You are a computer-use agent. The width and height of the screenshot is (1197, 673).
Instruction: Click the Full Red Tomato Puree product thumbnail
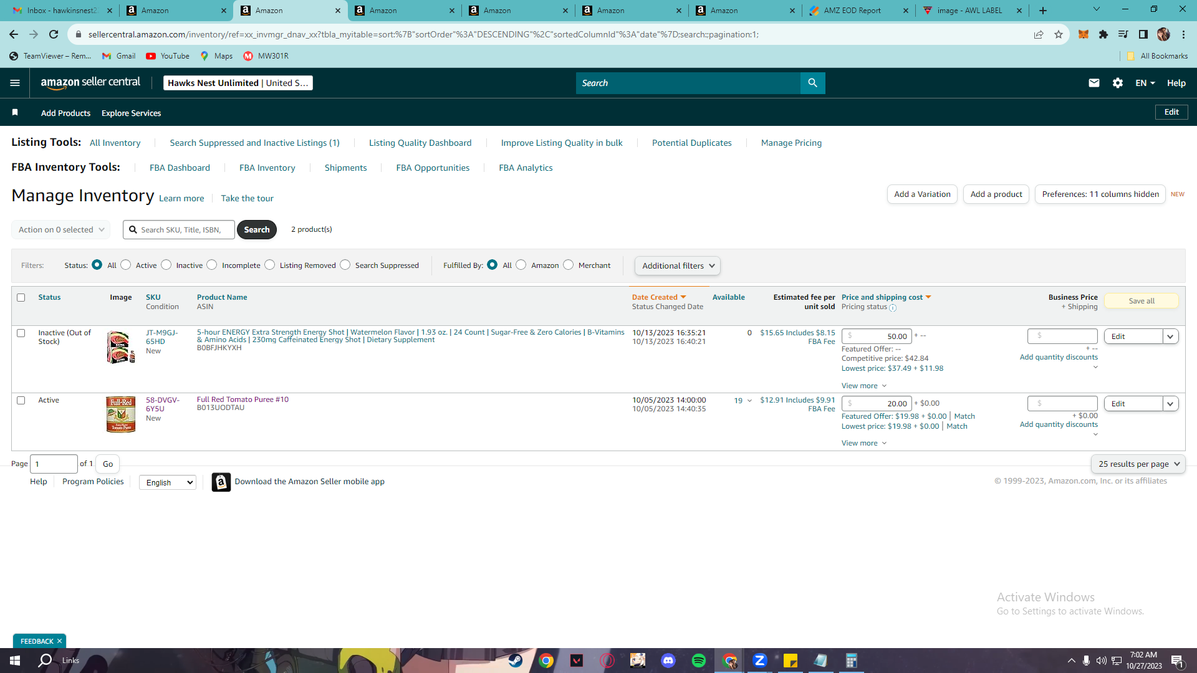tap(121, 414)
